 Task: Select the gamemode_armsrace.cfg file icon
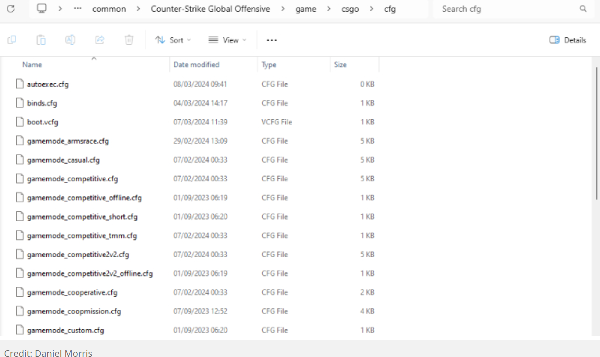(x=19, y=141)
